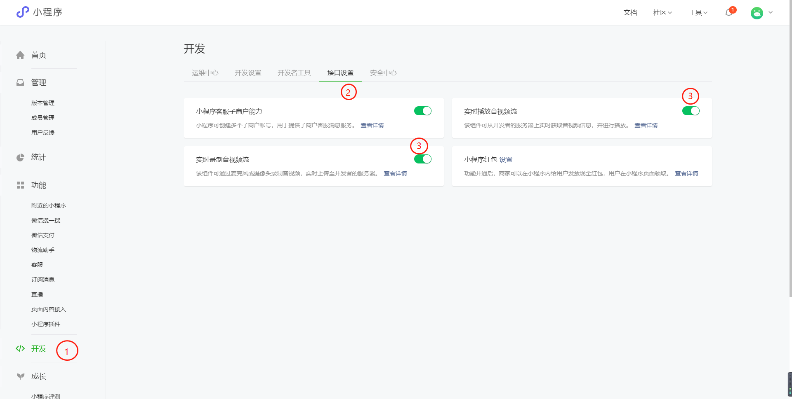The width and height of the screenshot is (792, 399).
Task: Disable 小程序客服子商户能力 toggle
Action: [x=422, y=111]
